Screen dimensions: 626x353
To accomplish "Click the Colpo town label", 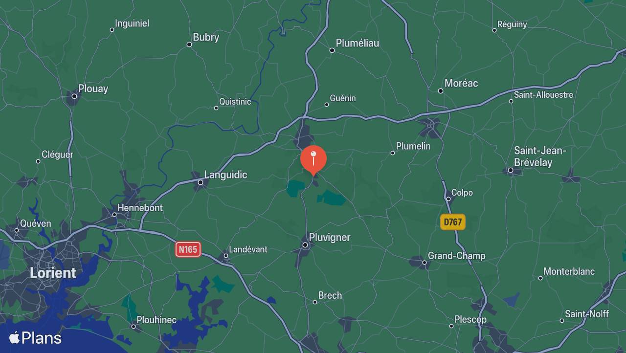I will click(x=462, y=193).
